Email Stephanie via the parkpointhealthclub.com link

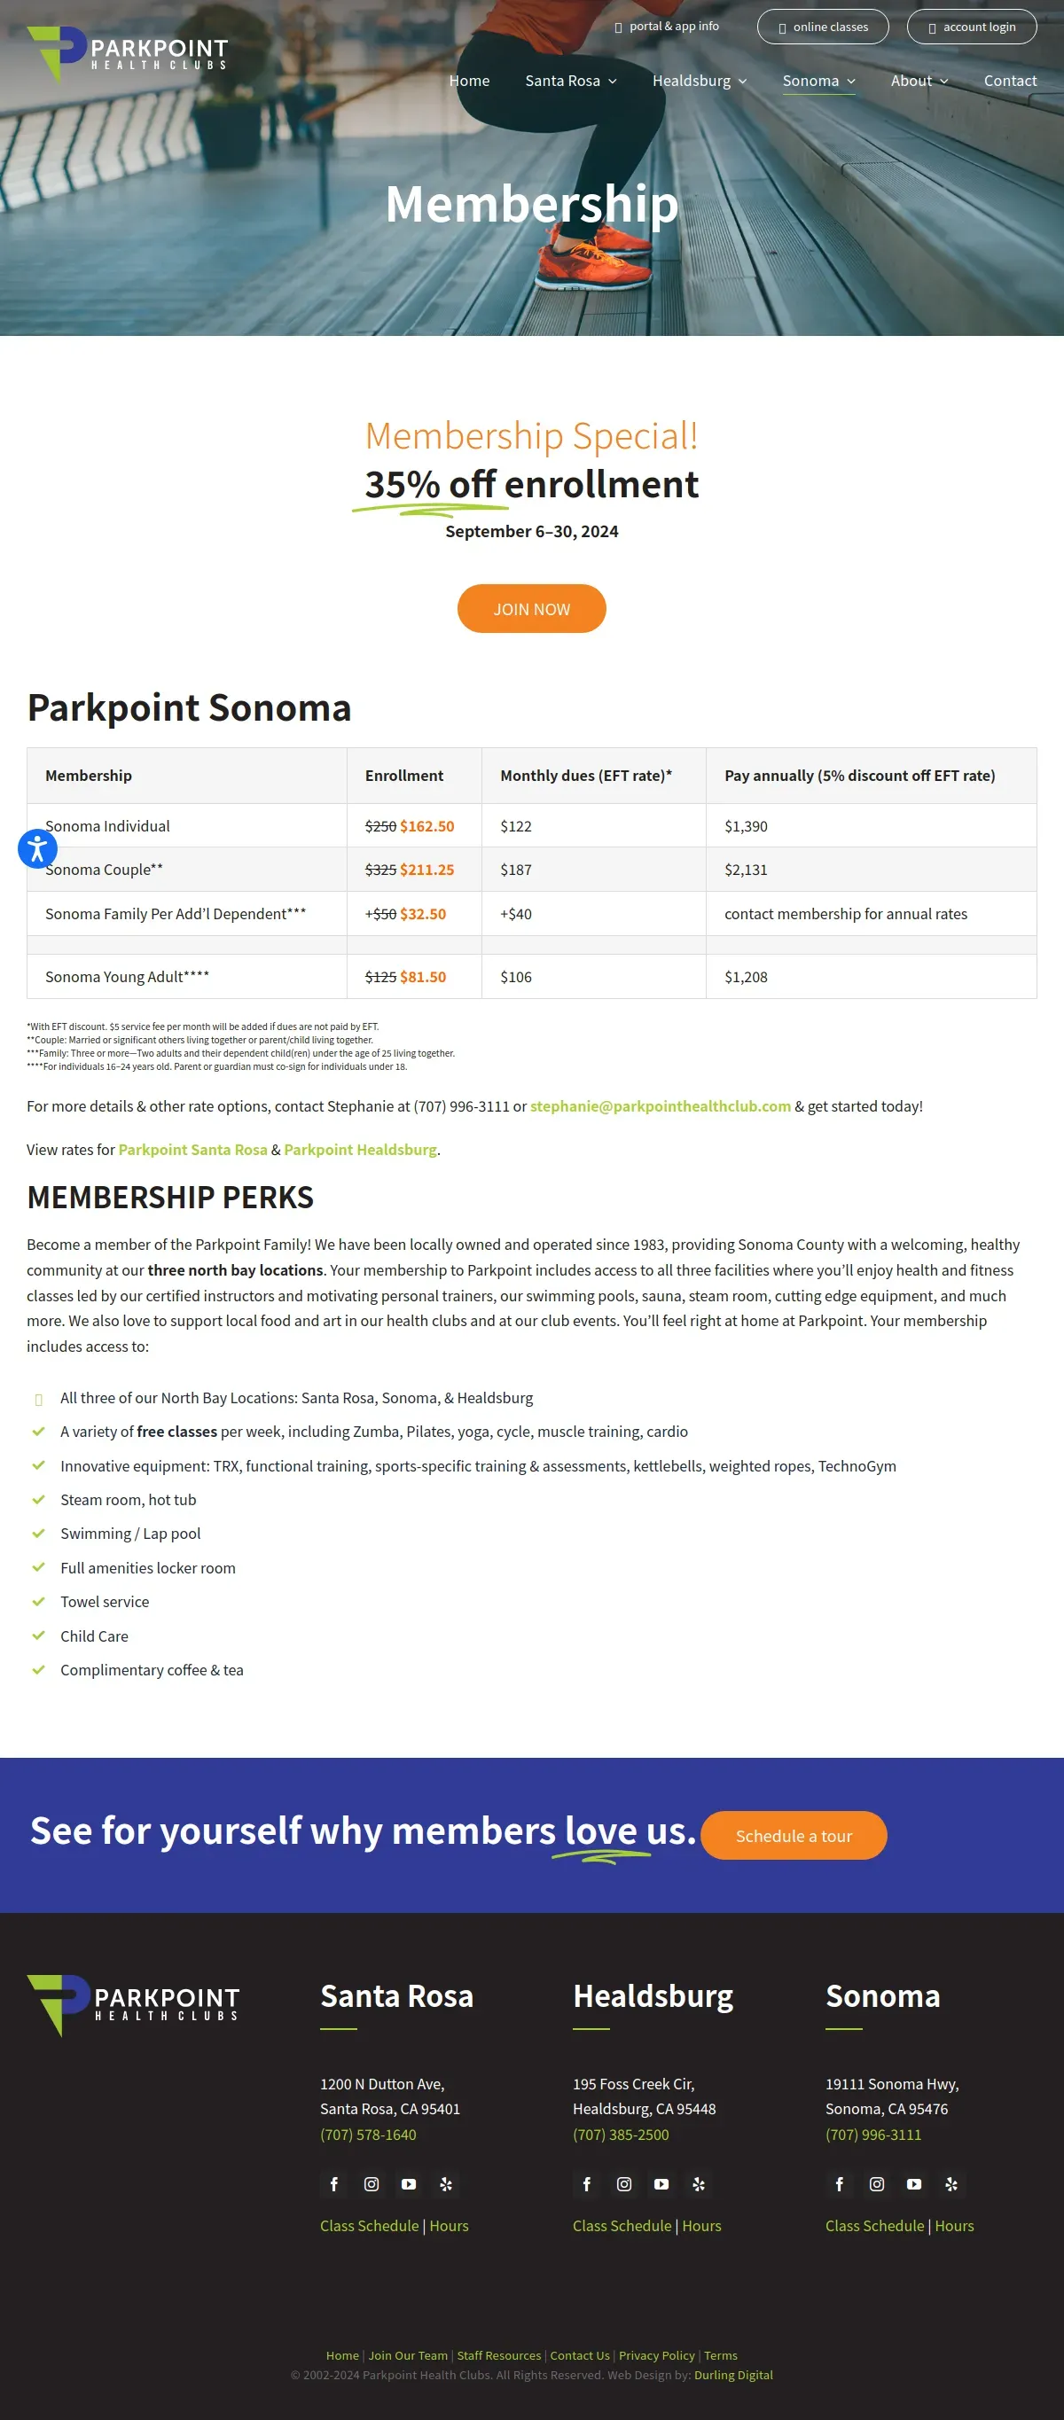[660, 1105]
